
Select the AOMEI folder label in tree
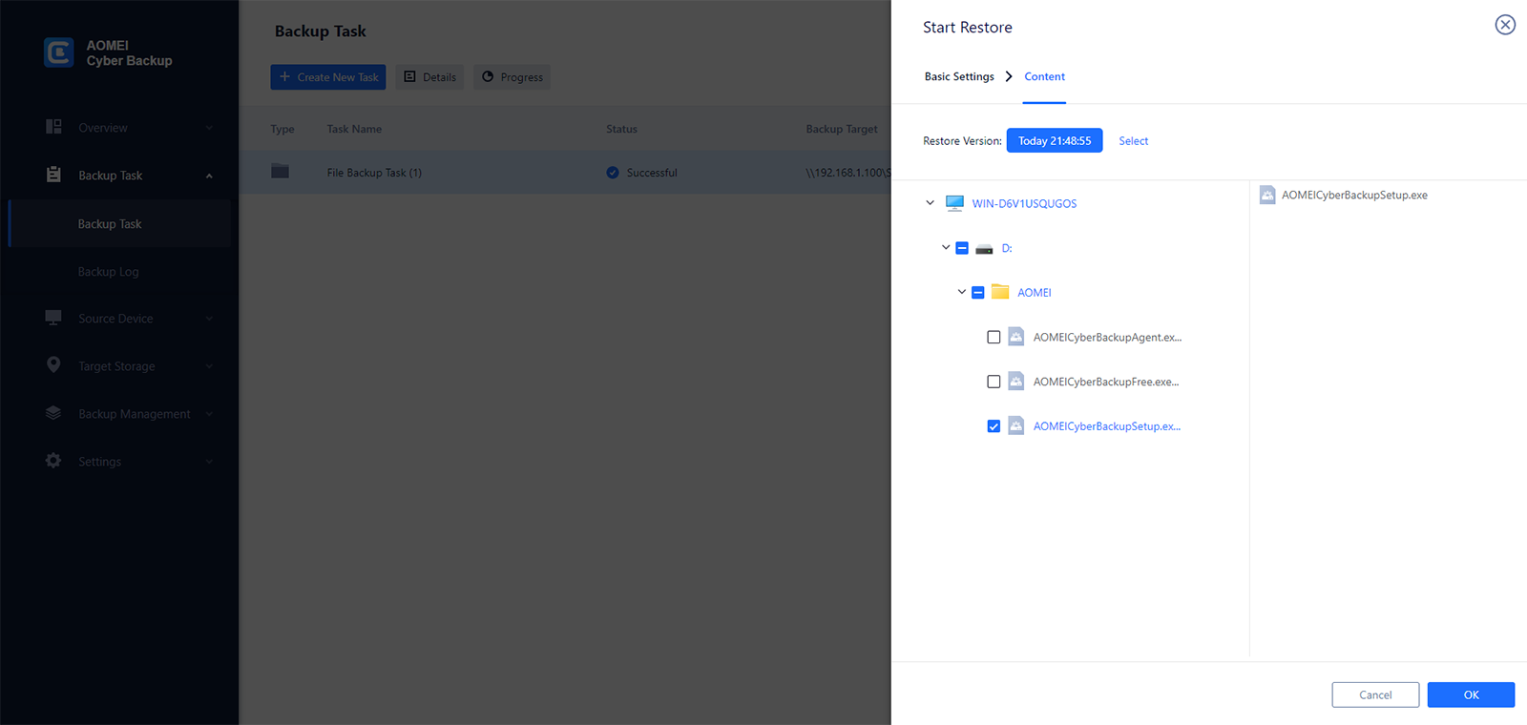(1035, 293)
